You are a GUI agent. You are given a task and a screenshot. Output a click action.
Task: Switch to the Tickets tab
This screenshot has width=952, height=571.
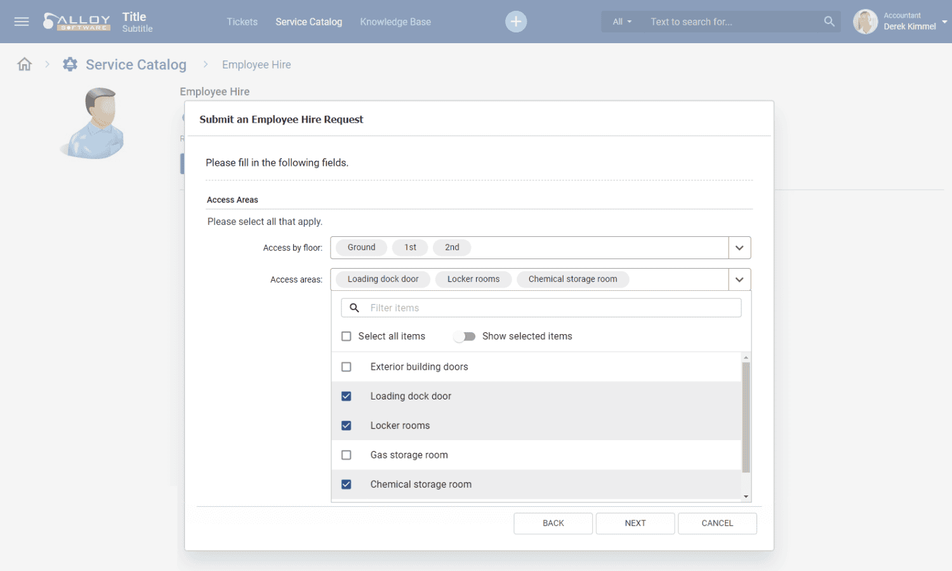242,21
